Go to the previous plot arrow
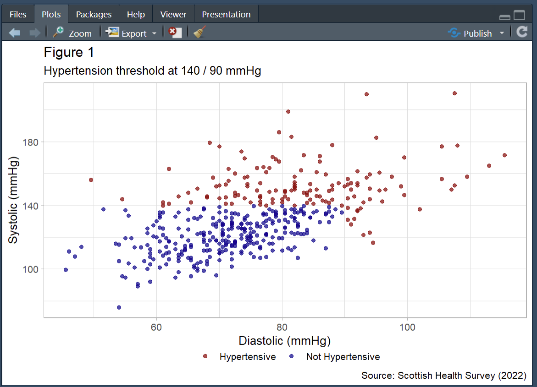The image size is (537, 387). (15, 33)
